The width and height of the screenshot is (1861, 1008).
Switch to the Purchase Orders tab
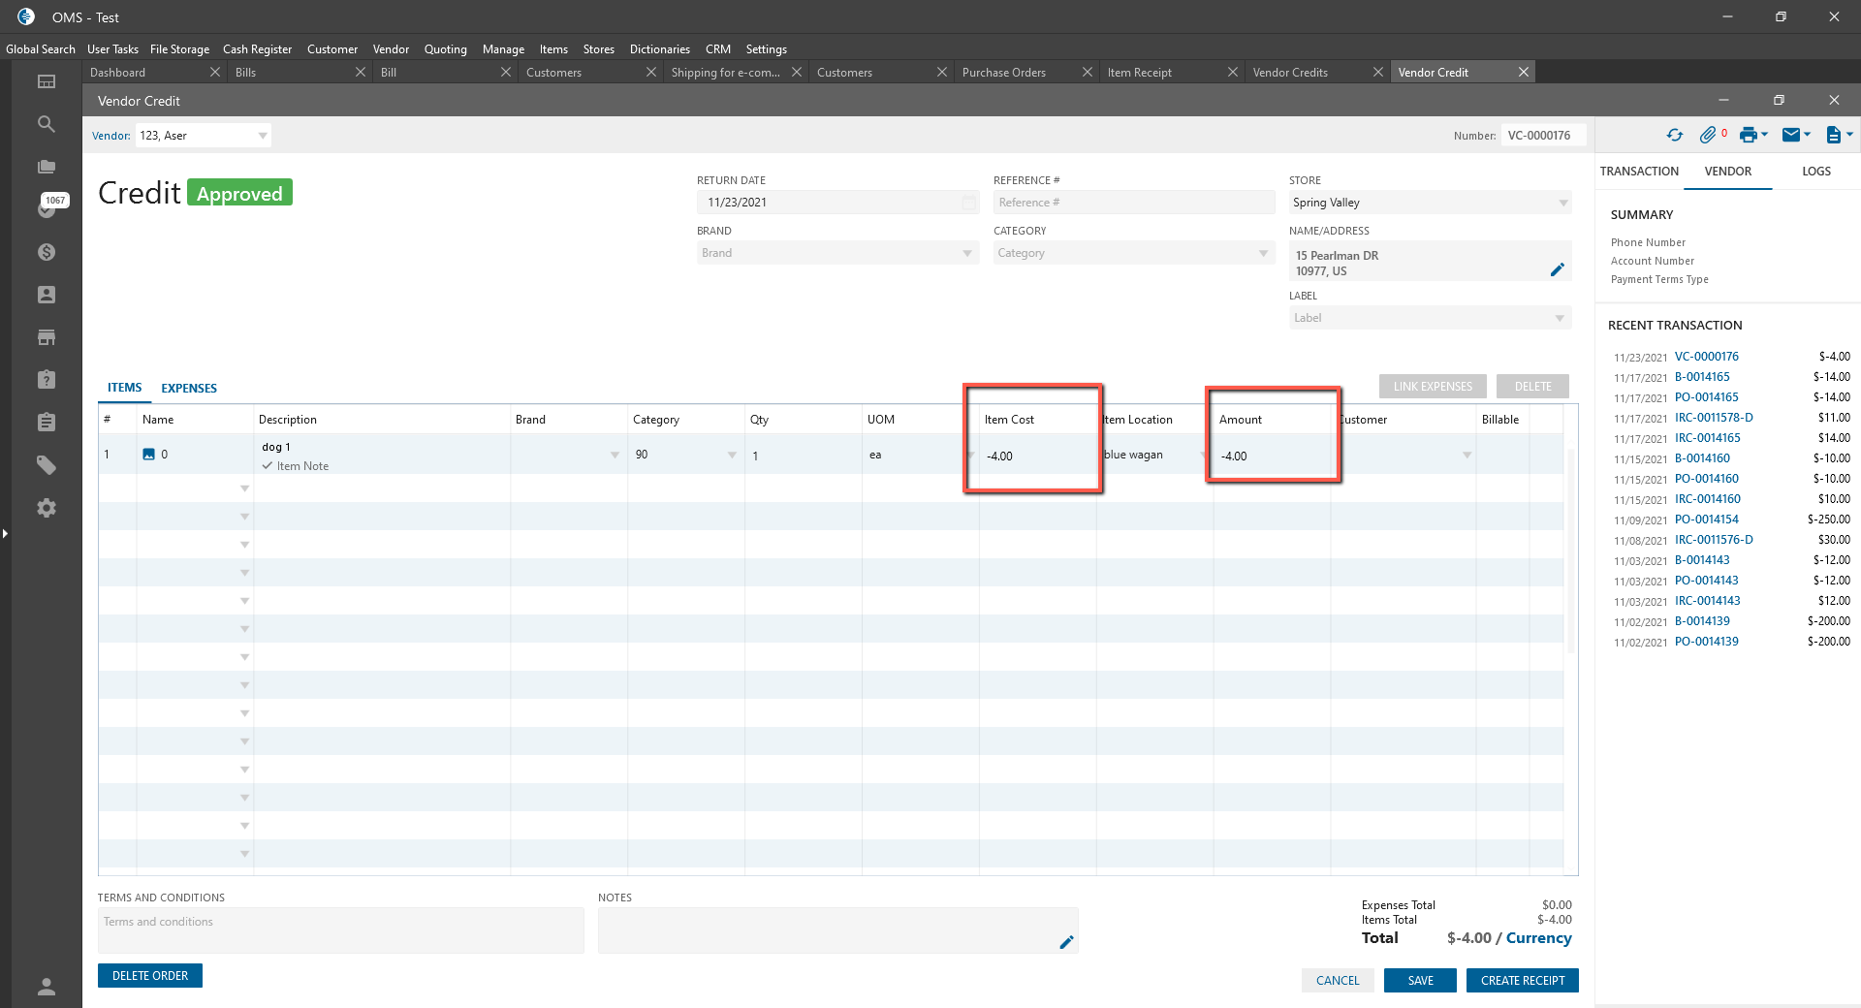coord(1004,73)
